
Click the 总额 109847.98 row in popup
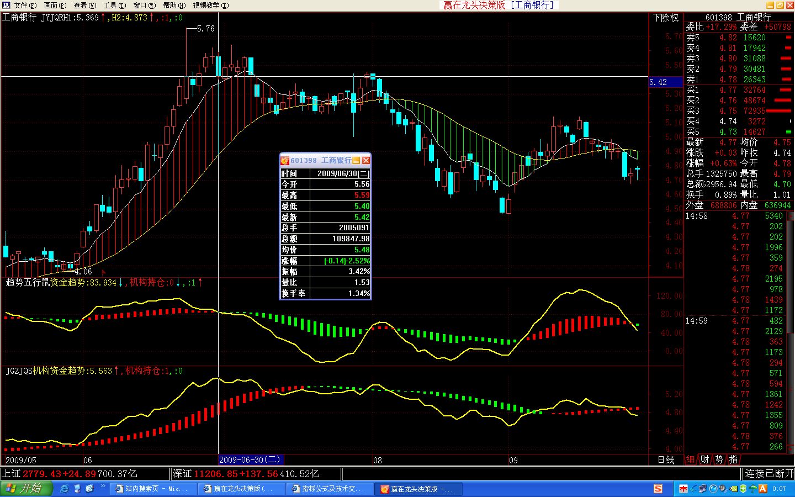tap(325, 239)
